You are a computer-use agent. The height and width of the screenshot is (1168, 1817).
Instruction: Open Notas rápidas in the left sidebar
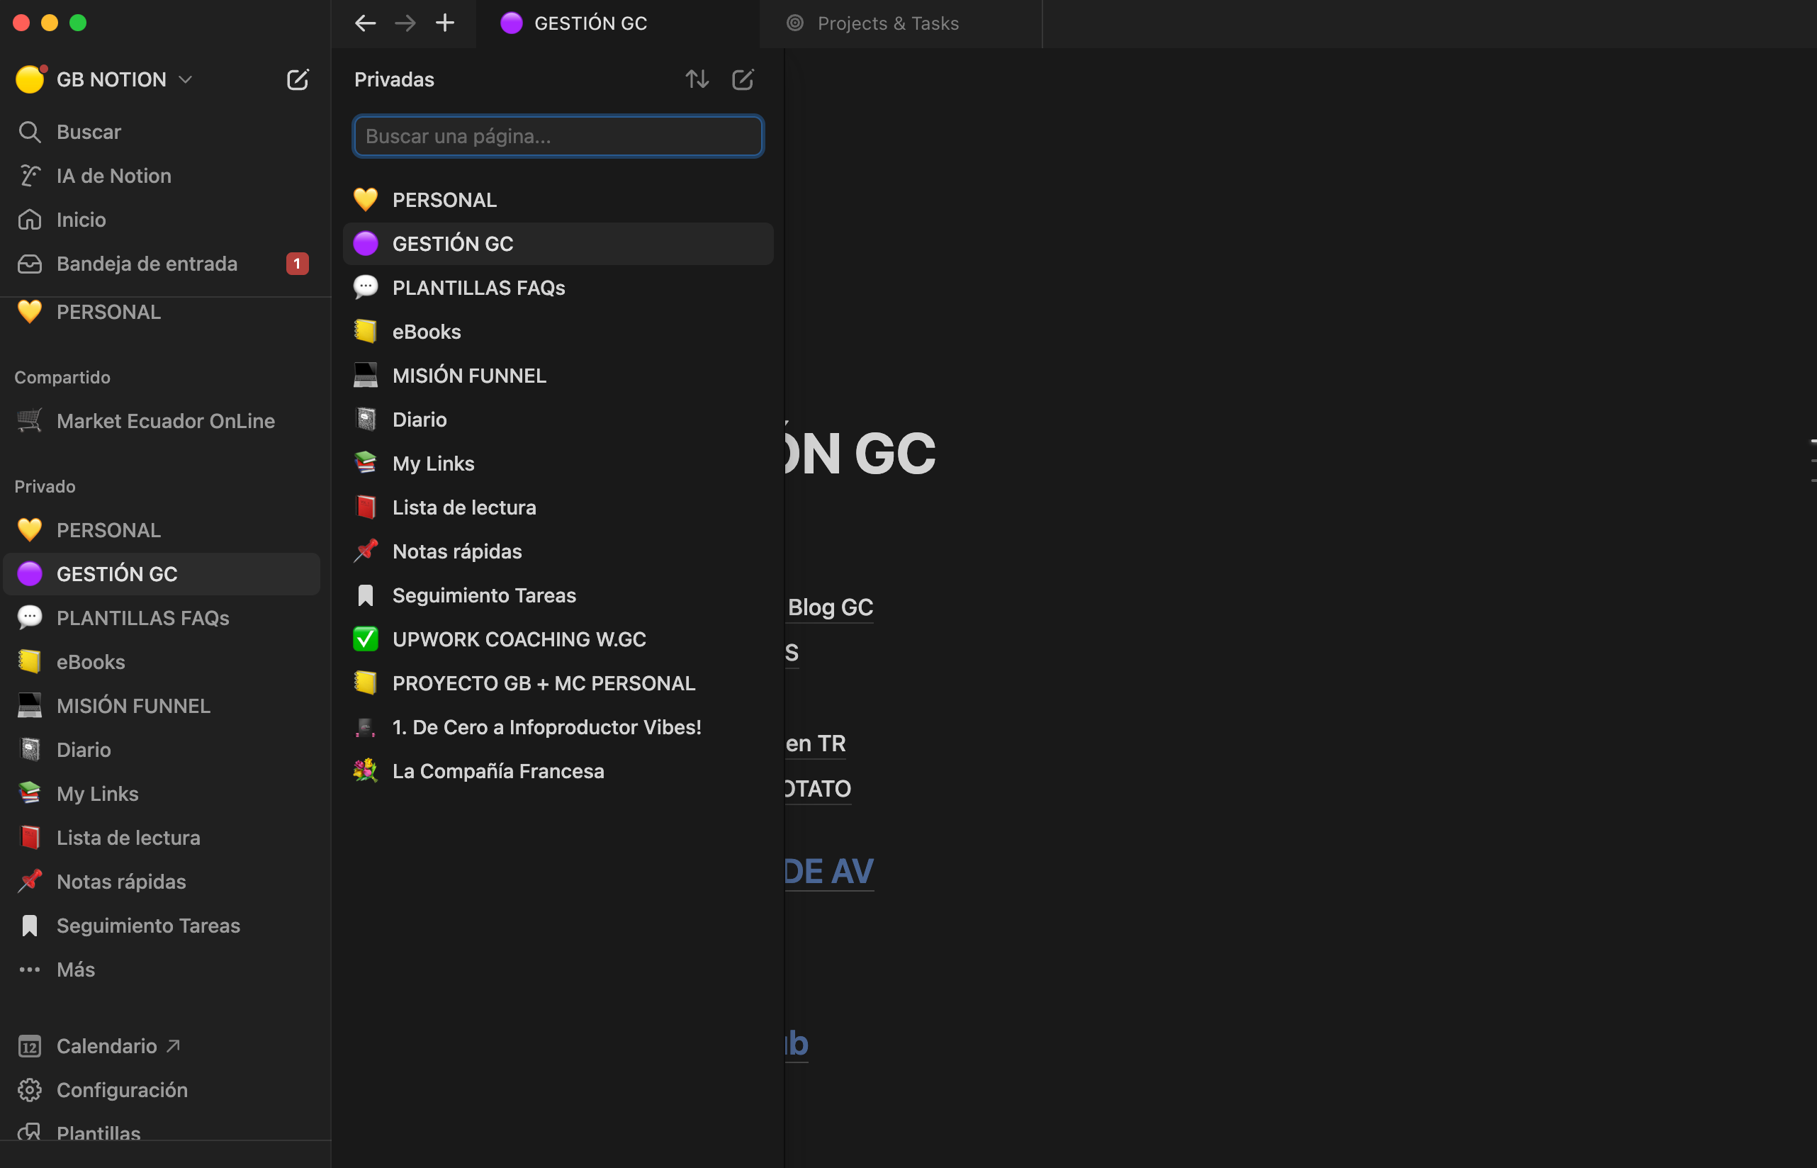161,882
